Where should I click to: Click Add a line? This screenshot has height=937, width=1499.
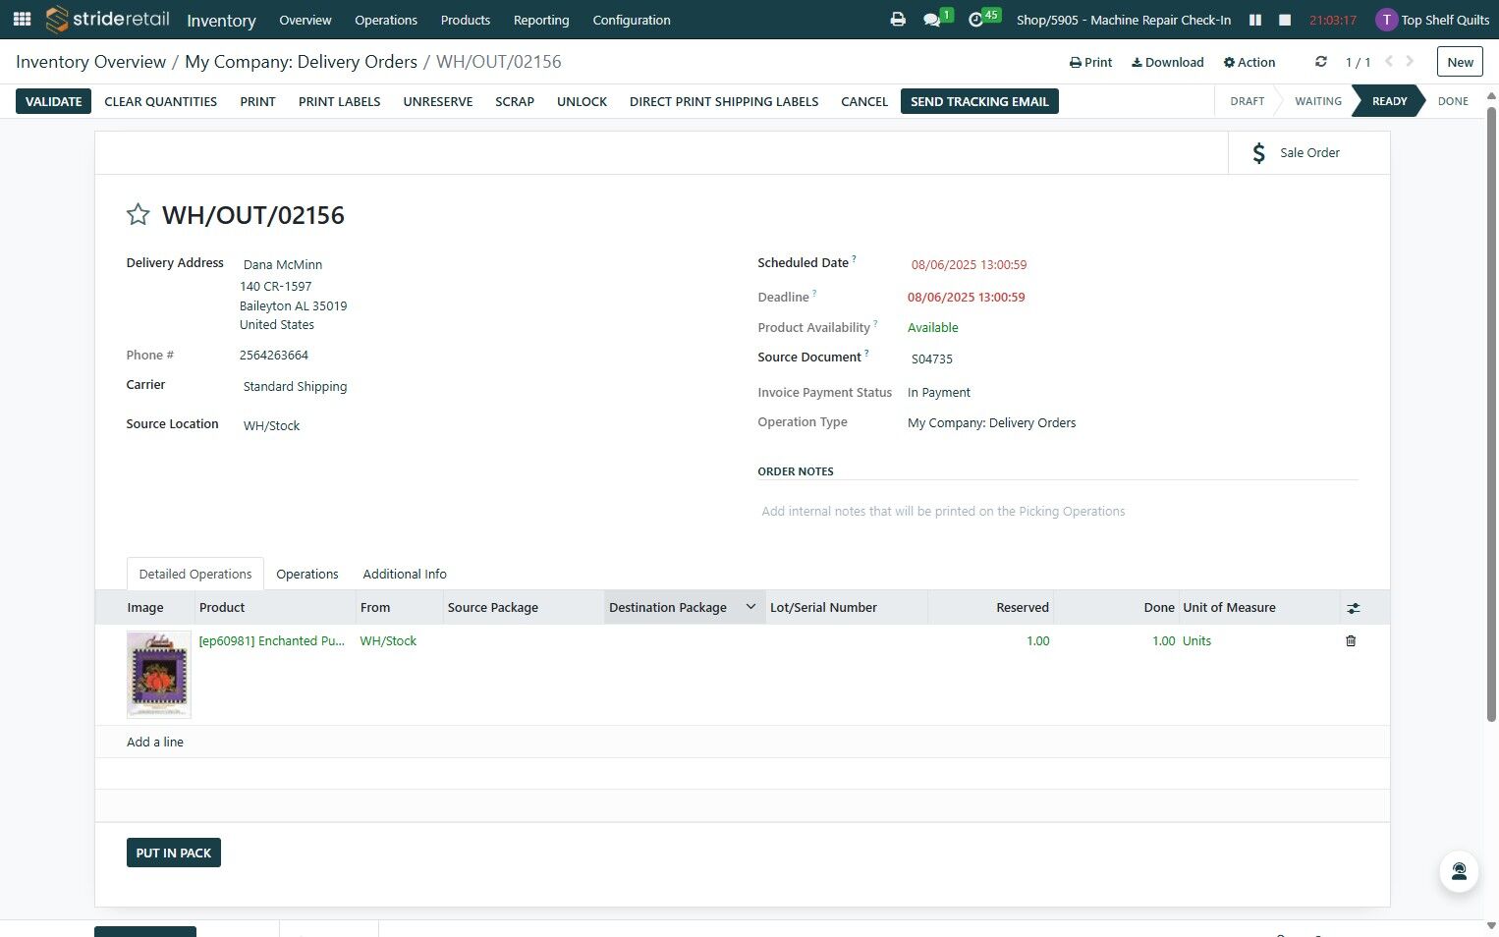155,742
